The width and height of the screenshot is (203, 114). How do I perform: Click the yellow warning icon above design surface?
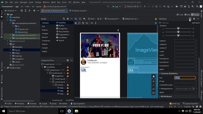[x=156, y=19]
